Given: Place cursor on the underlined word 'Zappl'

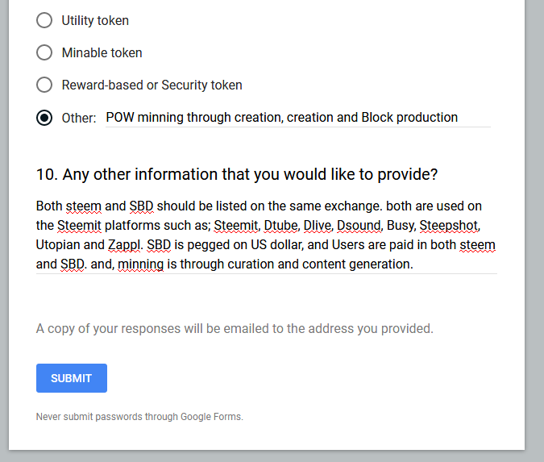Looking at the screenshot, I should pyautogui.click(x=124, y=245).
